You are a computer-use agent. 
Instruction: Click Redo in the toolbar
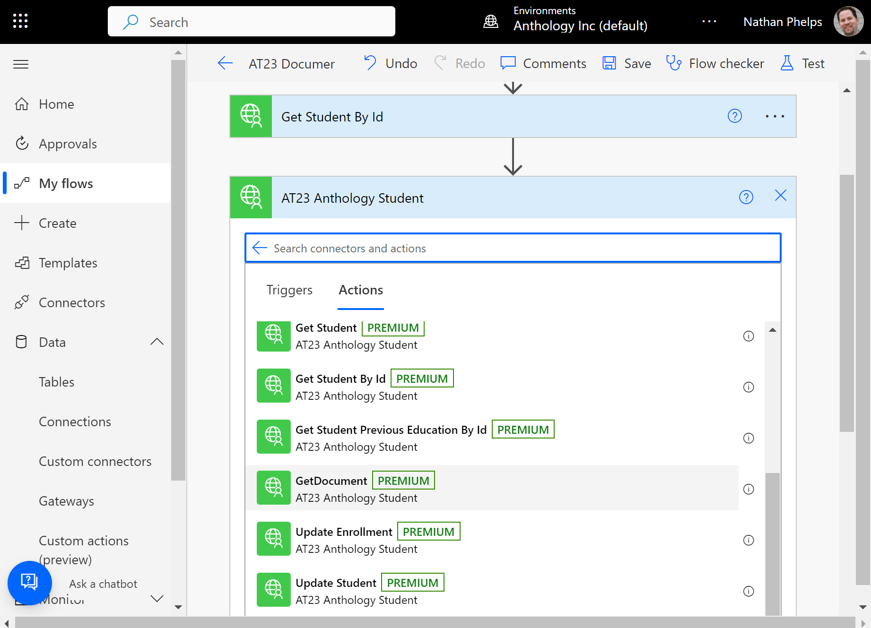(x=459, y=63)
